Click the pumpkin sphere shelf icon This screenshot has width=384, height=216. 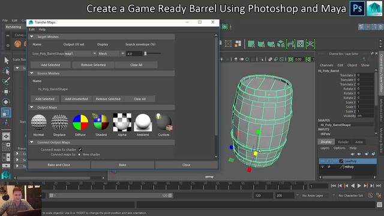pos(17,44)
